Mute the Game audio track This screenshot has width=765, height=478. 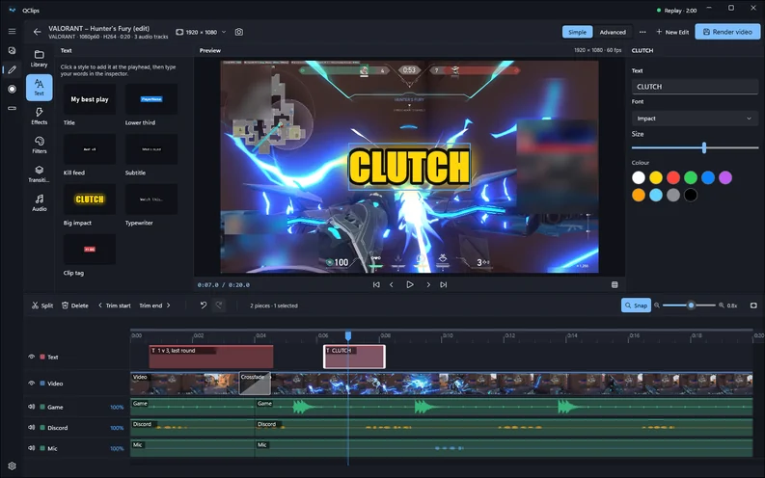[x=31, y=407]
